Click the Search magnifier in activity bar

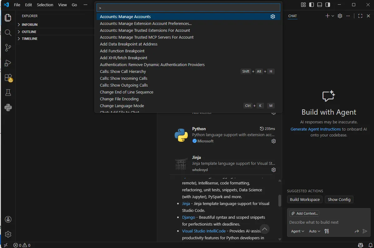pos(8,33)
